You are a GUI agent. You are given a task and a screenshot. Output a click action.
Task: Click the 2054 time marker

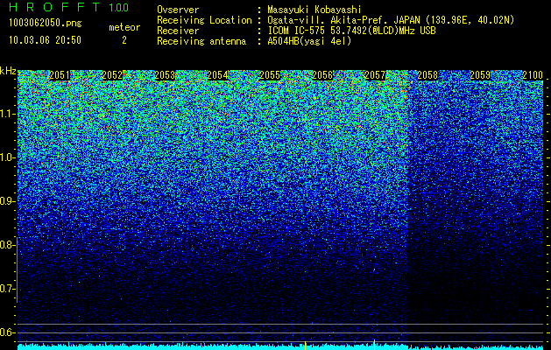[217, 75]
